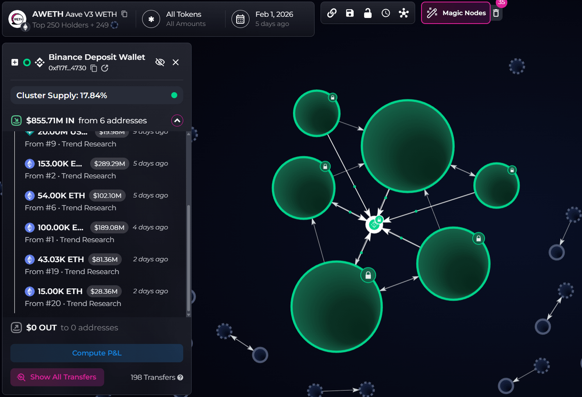This screenshot has width=582, height=397.
Task: Open the history clock icon
Action: coord(386,13)
